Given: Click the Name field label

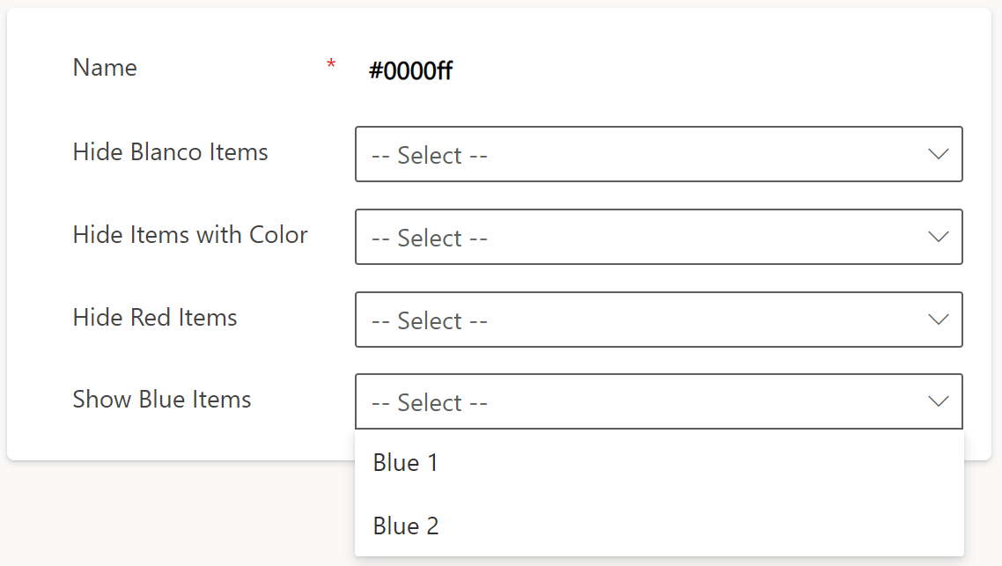Looking at the screenshot, I should (x=105, y=68).
